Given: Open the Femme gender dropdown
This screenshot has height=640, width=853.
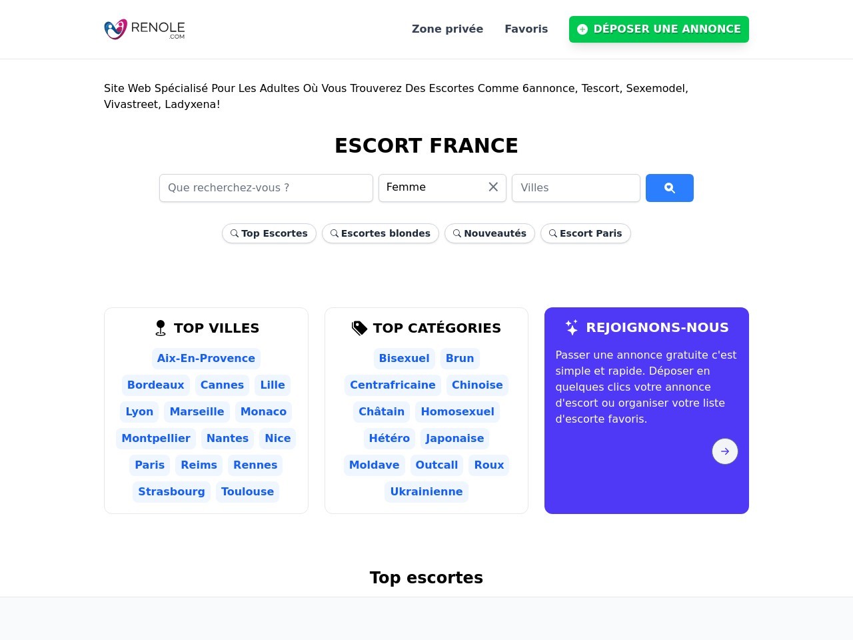Looking at the screenshot, I should click(x=432, y=187).
